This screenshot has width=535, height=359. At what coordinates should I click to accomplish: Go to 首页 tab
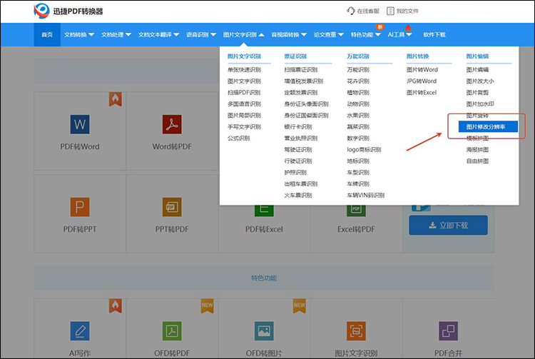pyautogui.click(x=47, y=34)
